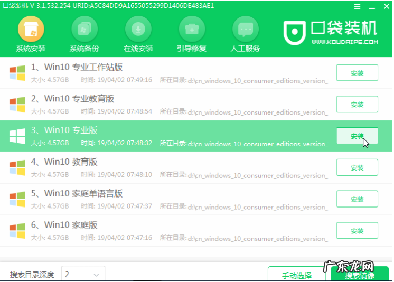The width and height of the screenshot is (394, 282).
Task: Select the 人工服务 label
Action: 245,49
